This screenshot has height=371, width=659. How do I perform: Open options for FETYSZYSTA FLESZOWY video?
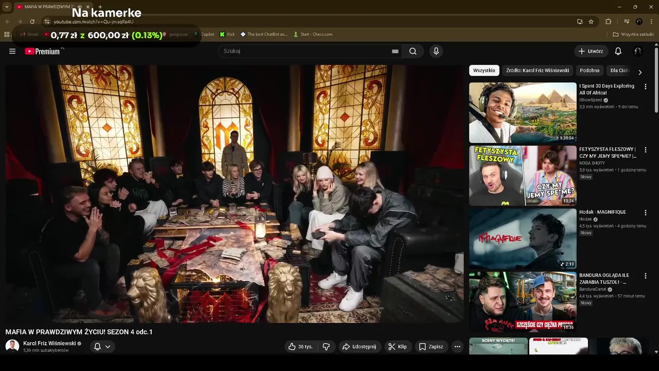645,150
